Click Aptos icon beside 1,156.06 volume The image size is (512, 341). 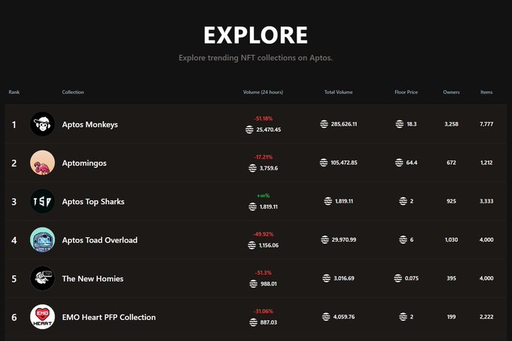[251, 245]
